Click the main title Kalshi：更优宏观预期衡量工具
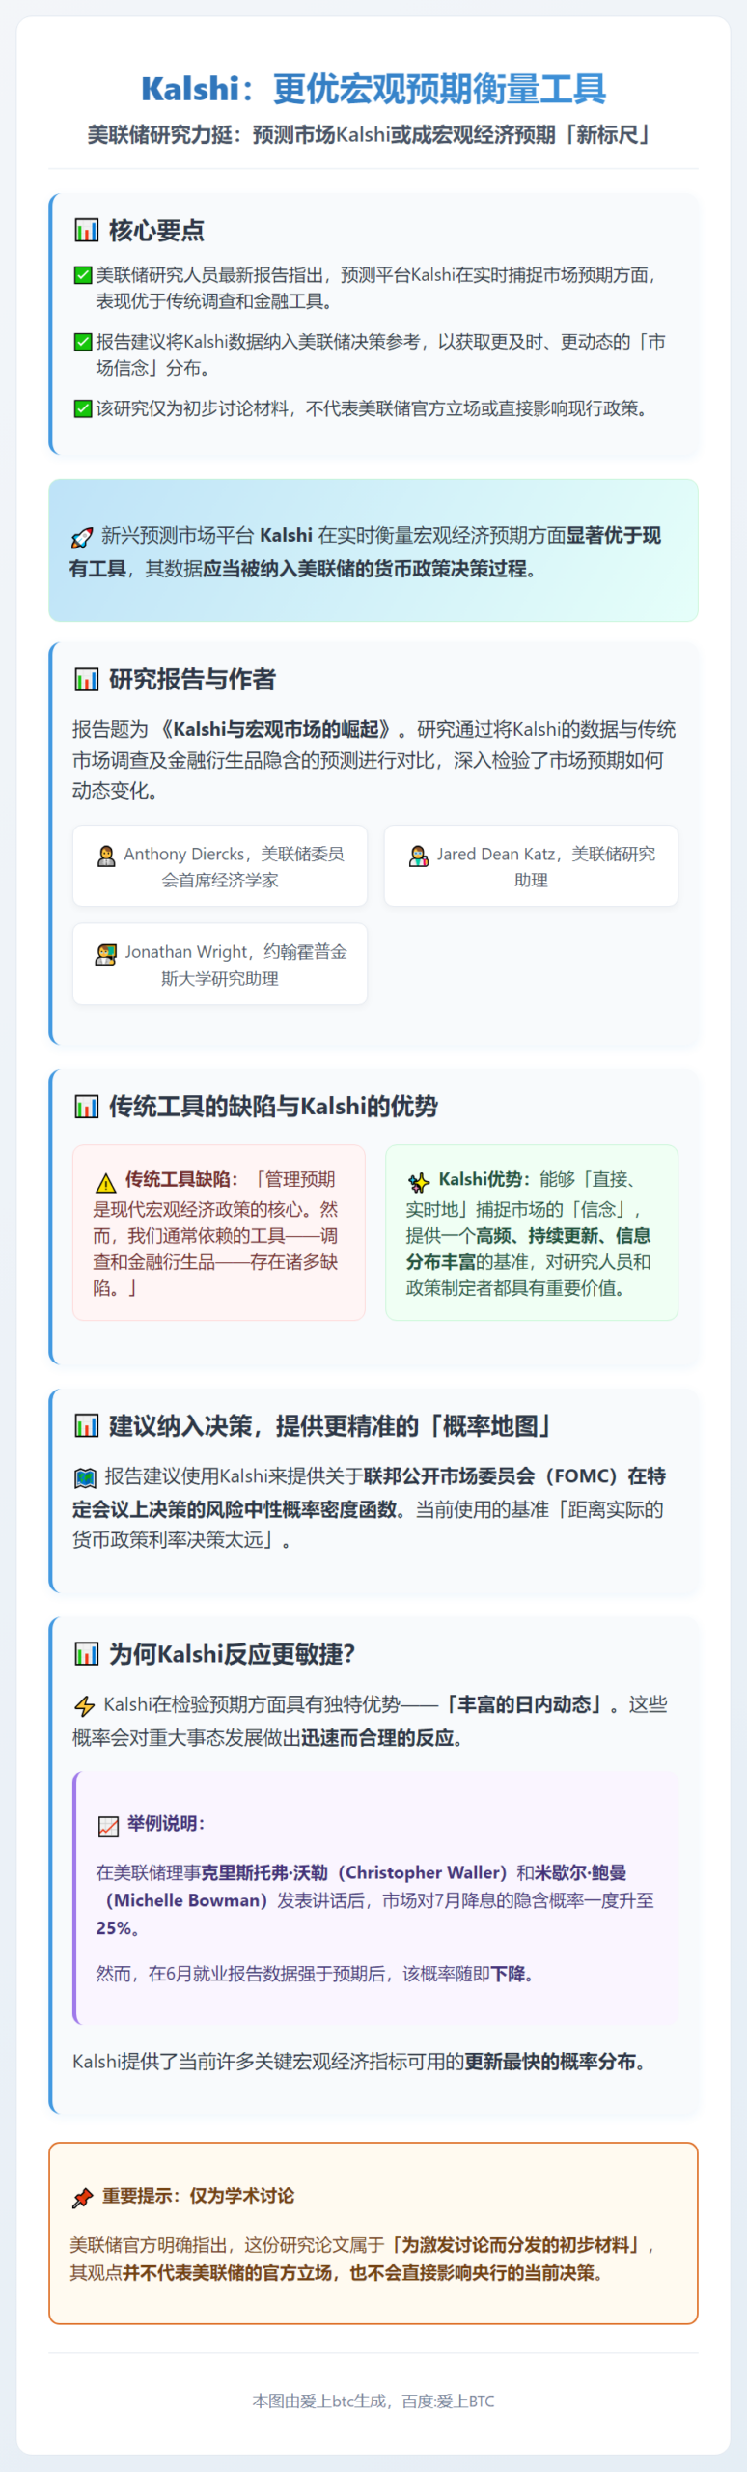Screen dimensions: 747x2472 373,89
